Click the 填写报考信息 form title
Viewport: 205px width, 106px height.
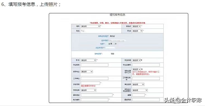click(117, 15)
